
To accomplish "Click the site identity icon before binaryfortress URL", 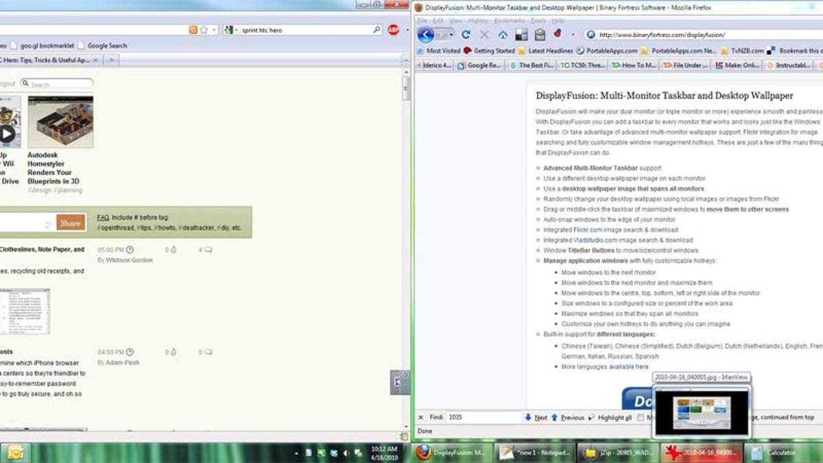I will click(x=590, y=34).
